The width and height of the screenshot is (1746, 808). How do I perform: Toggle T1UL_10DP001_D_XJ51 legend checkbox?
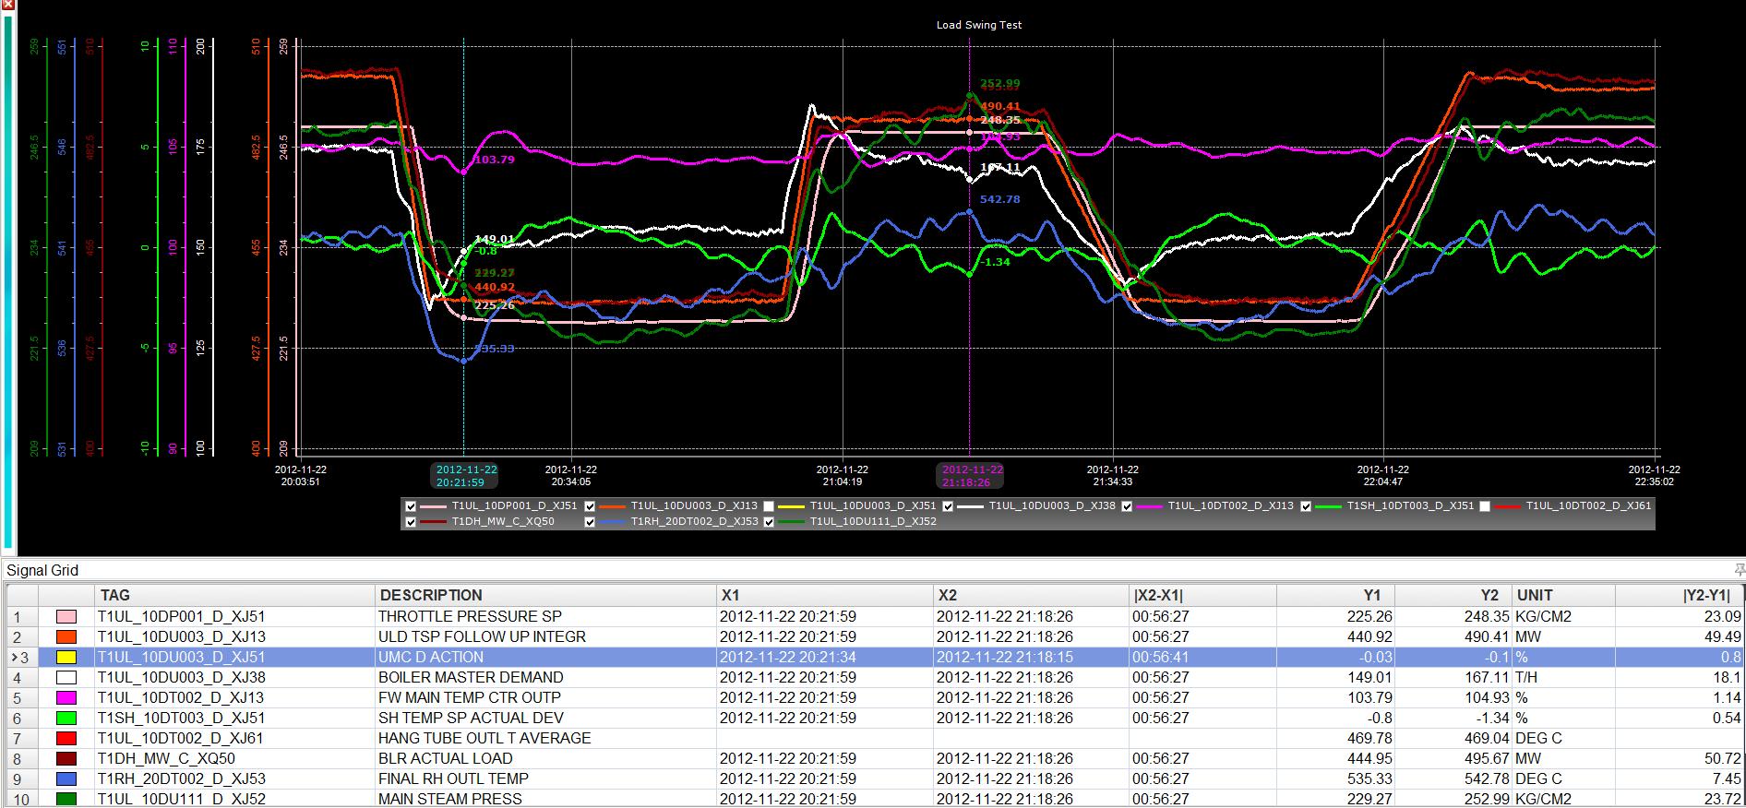(411, 506)
